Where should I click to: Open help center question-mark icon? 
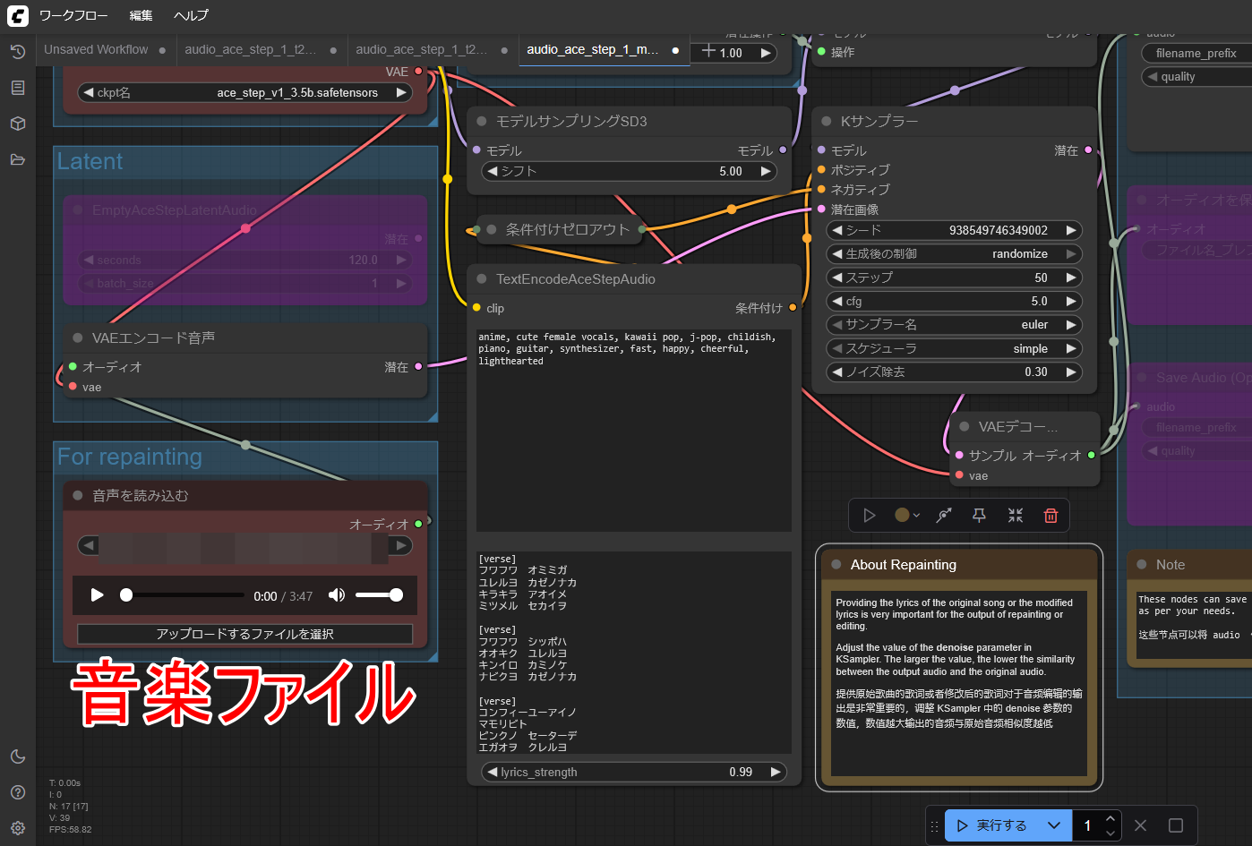click(18, 792)
